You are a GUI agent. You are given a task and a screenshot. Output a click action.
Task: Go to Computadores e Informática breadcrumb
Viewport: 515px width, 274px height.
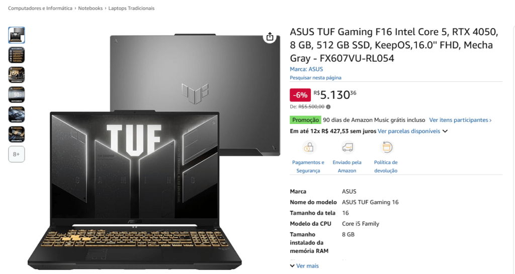pos(40,8)
